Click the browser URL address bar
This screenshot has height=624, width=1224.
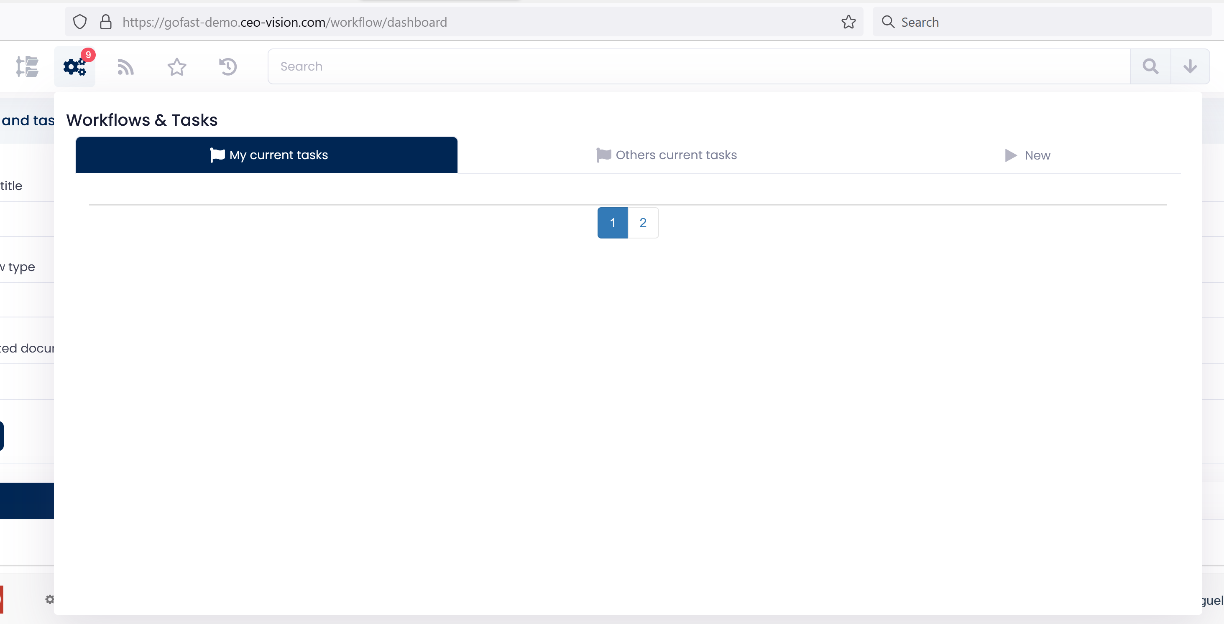475,22
